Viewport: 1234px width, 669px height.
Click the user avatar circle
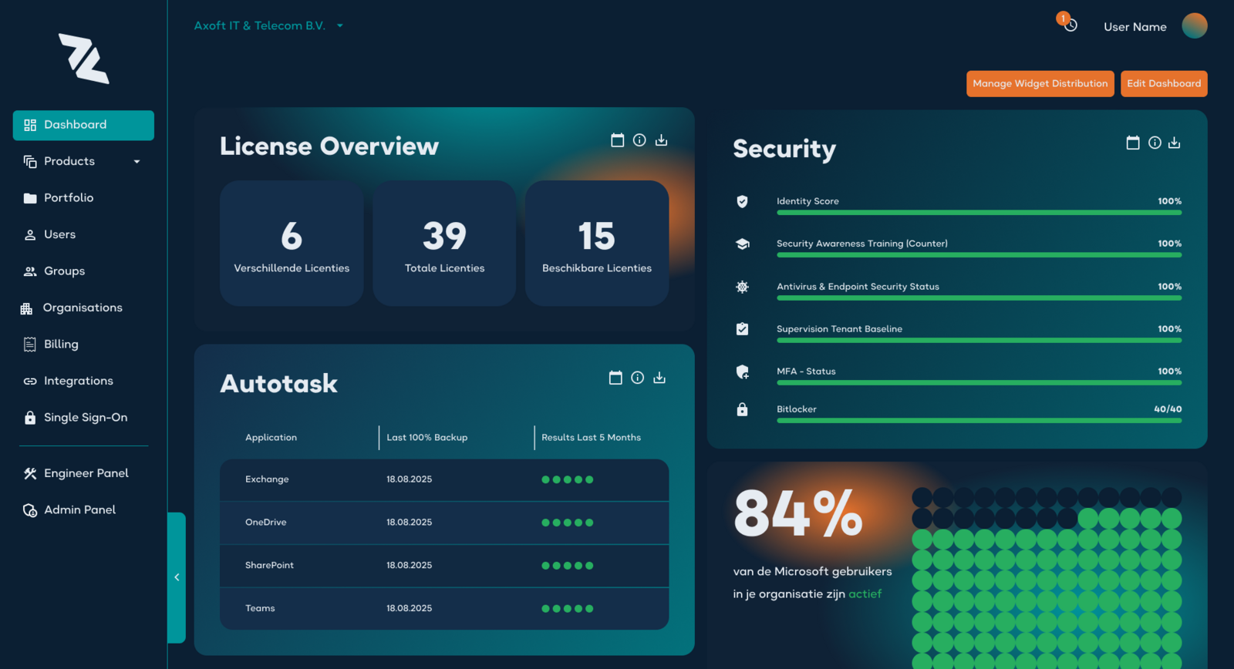[x=1195, y=25]
